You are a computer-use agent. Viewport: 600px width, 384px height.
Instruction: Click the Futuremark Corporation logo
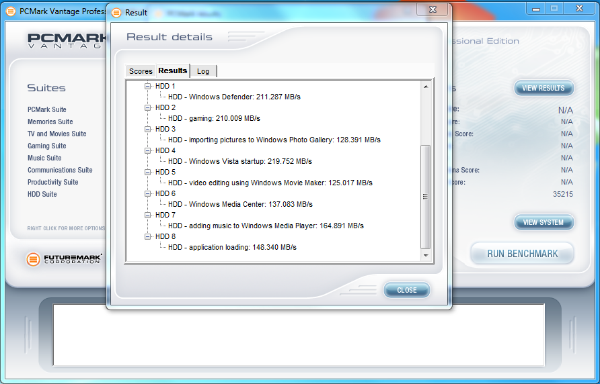64,259
